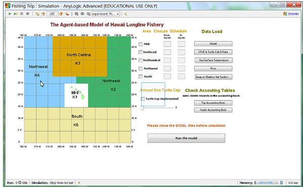The height and width of the screenshot is (187, 303).
Task: Click the gray navigation icon beside experiment dropdown
Action: tap(88, 14)
